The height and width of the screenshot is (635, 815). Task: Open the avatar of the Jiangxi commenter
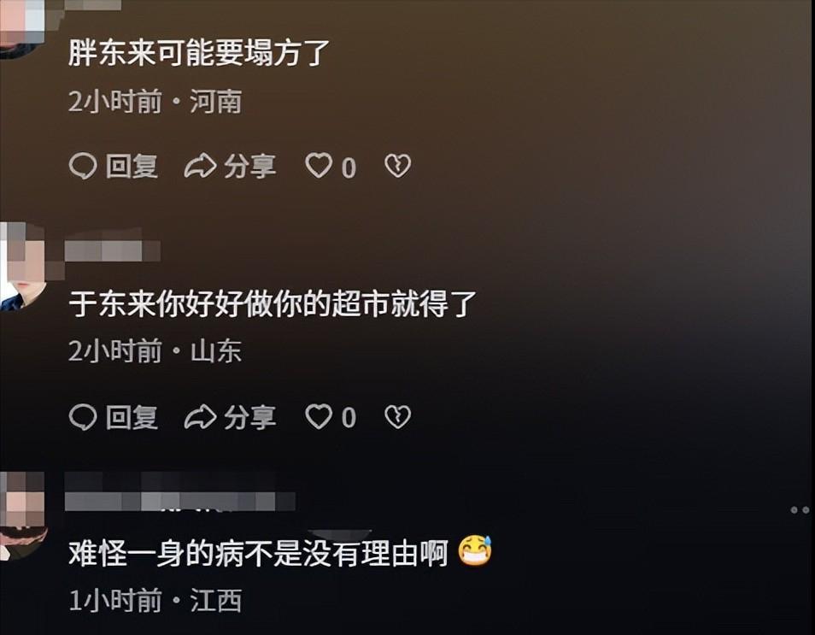coord(23,516)
